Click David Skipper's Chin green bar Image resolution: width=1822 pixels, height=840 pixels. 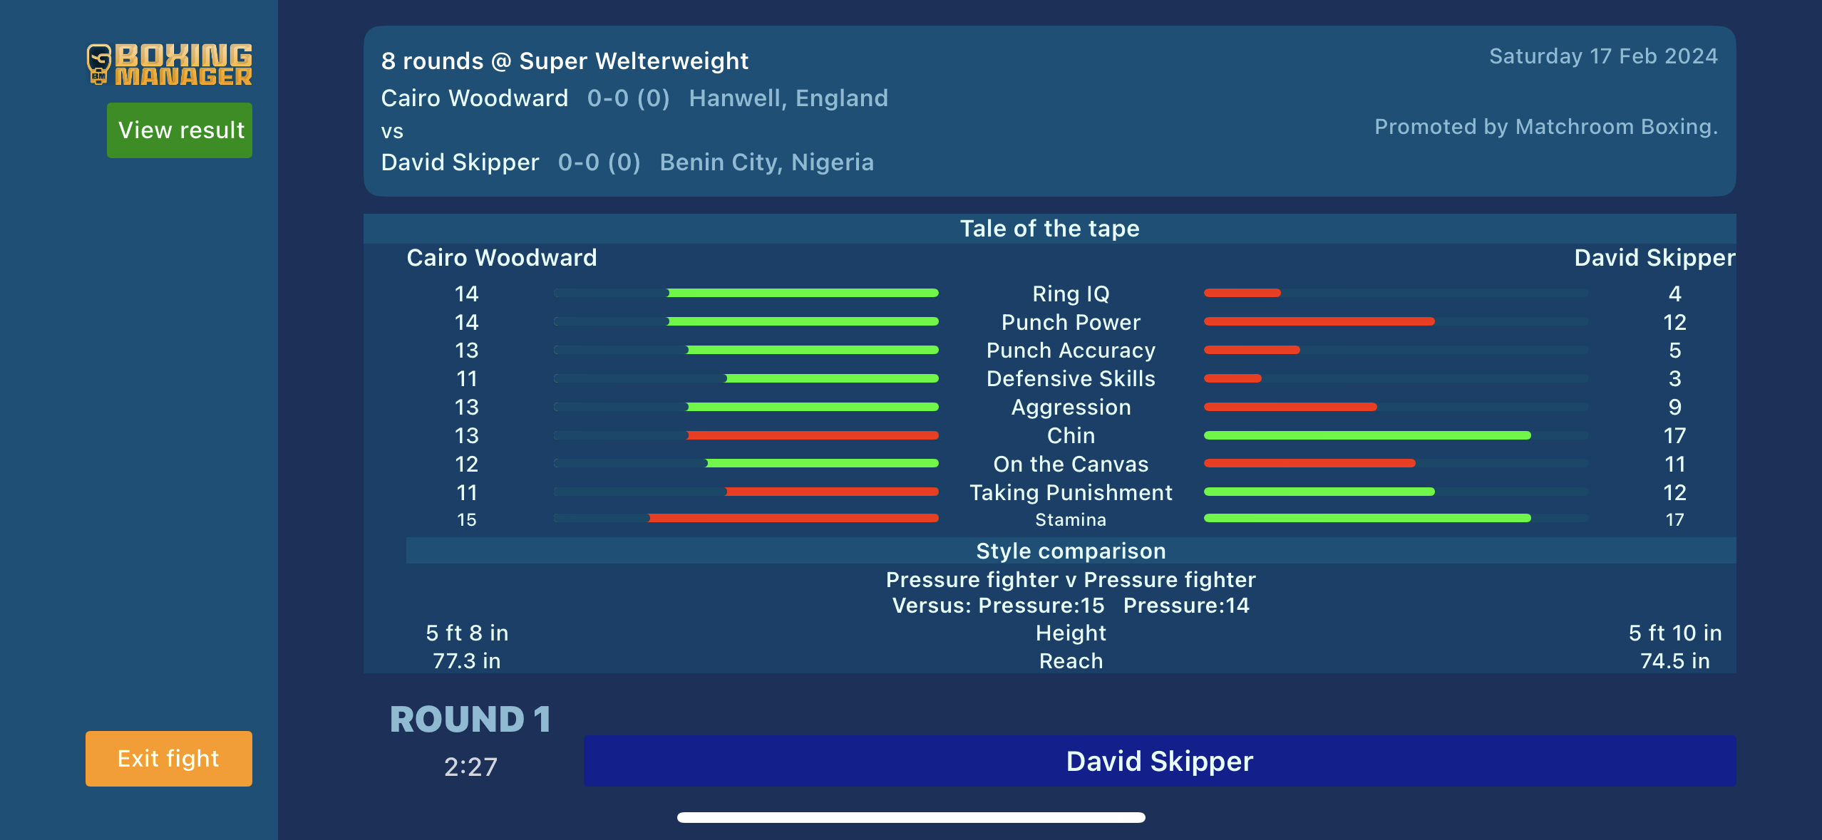[1366, 435]
